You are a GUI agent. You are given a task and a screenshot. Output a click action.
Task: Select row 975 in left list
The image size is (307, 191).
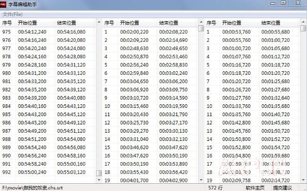(48, 31)
